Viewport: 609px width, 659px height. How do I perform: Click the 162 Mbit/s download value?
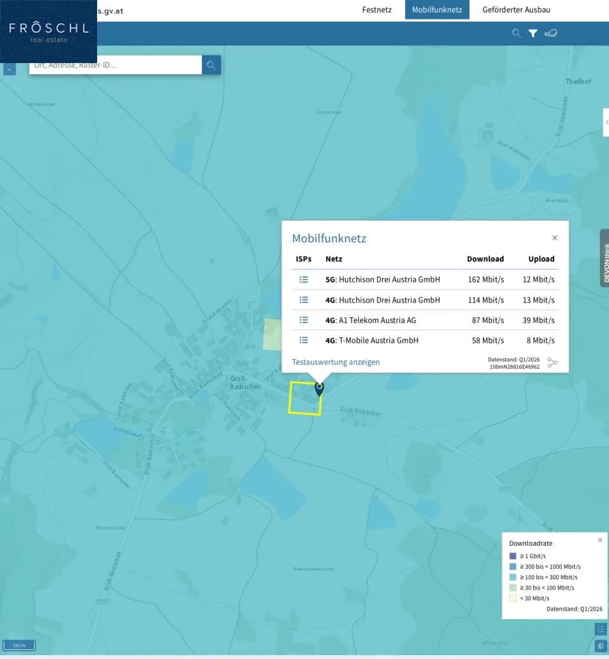[x=486, y=279]
